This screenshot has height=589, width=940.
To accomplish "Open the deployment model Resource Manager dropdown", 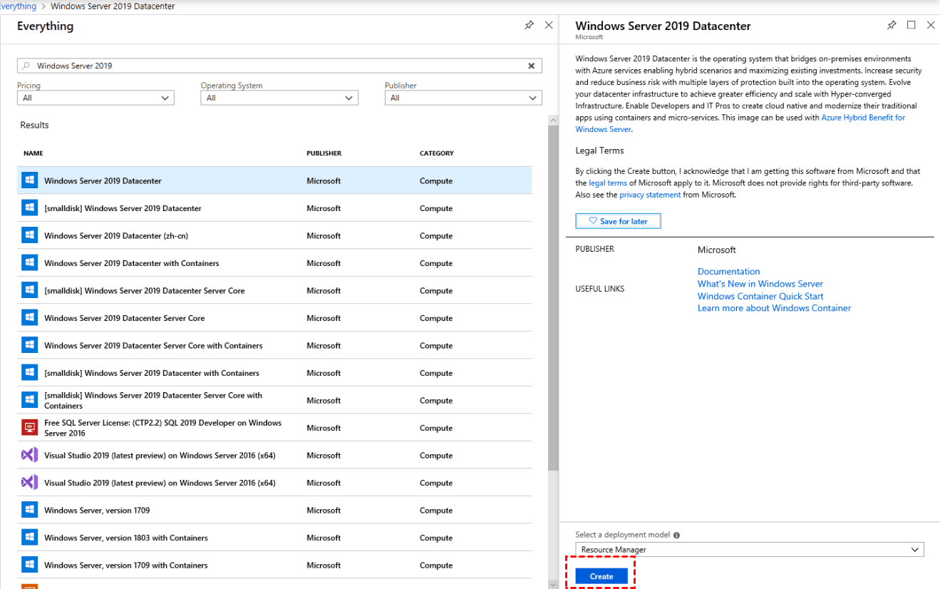I will (x=749, y=550).
